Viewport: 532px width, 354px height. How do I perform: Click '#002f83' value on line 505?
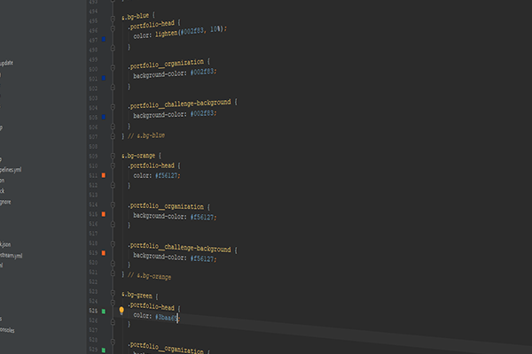tap(202, 113)
